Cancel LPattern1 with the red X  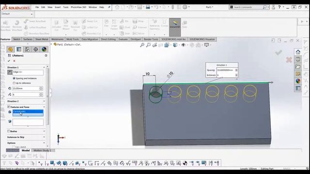(14, 61)
